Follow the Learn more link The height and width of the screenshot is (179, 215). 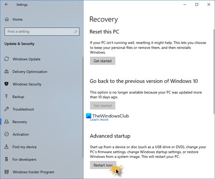coord(99,120)
